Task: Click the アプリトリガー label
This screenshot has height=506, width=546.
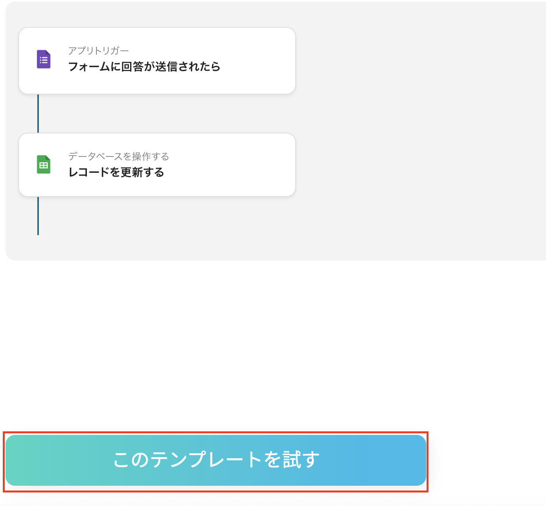Action: [x=98, y=51]
